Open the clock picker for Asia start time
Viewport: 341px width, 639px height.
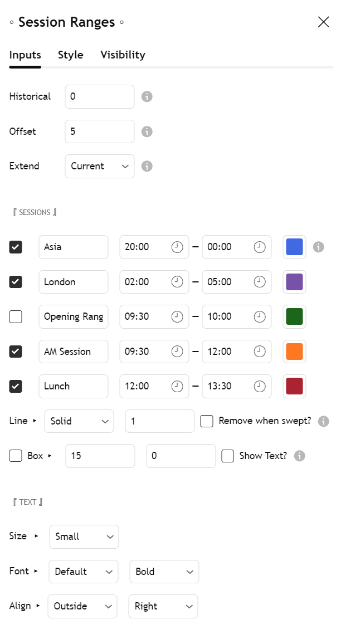point(177,247)
